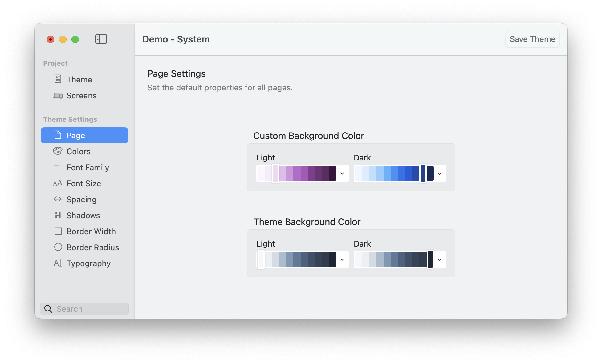Expand Custom Background Light color dropdown
The width and height of the screenshot is (602, 364).
(342, 174)
